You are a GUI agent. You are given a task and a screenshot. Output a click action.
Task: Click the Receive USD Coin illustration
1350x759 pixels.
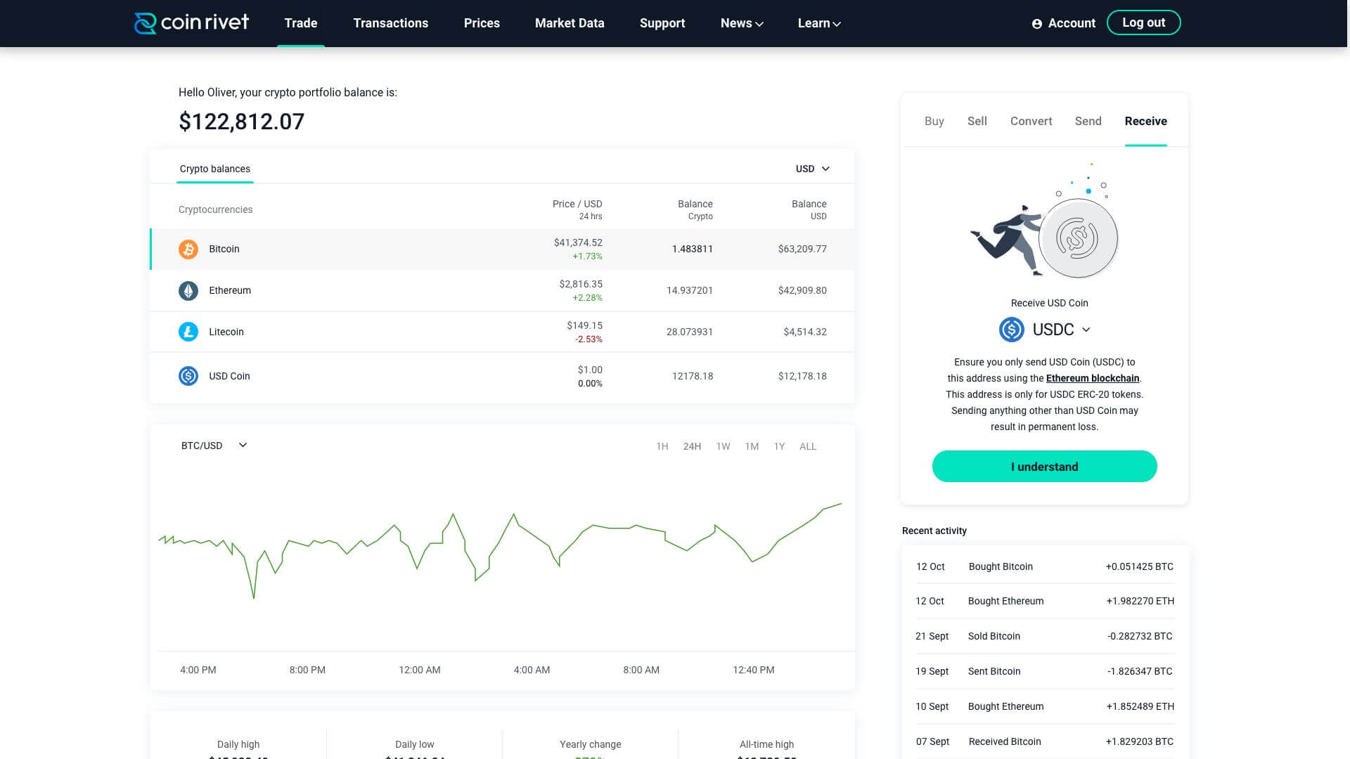pos(1044,221)
